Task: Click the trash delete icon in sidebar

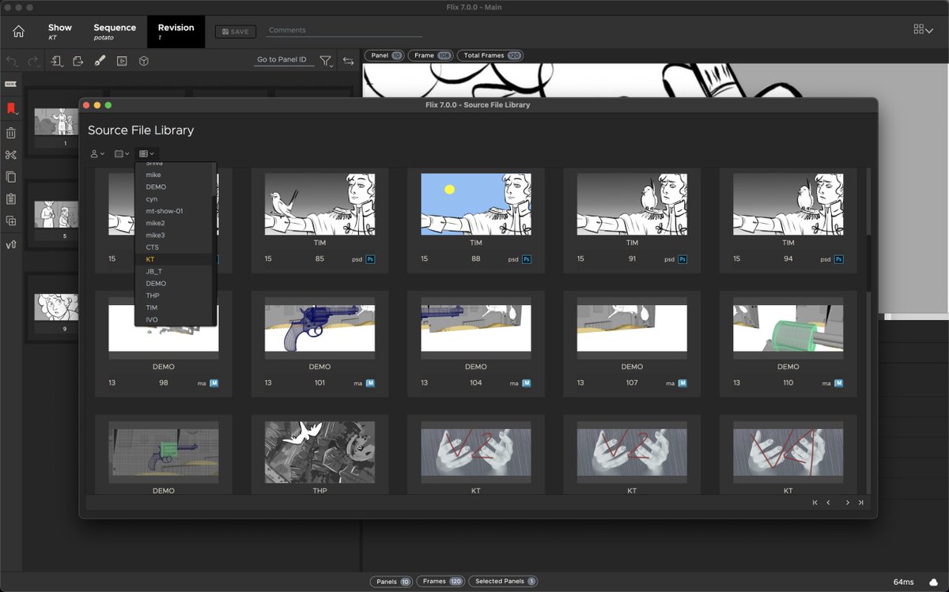Action: coord(11,133)
